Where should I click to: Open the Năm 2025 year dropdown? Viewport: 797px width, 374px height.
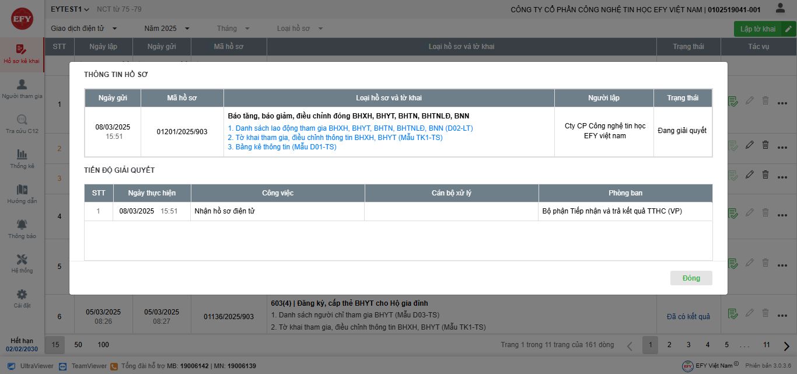[x=167, y=29]
